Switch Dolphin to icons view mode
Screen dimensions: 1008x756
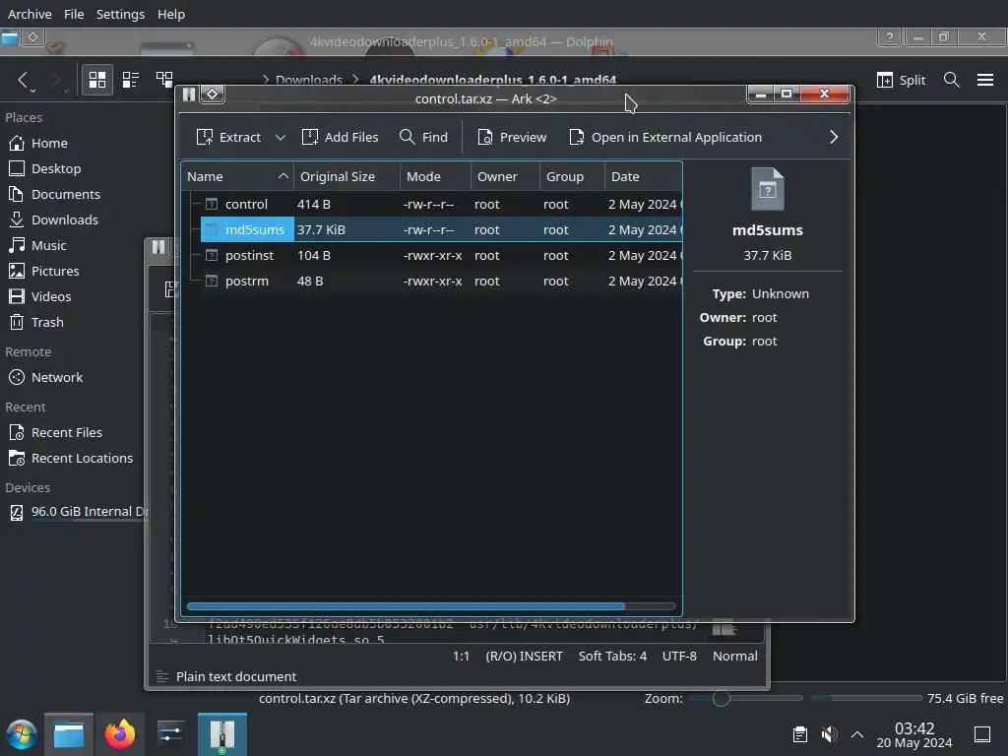(x=97, y=80)
